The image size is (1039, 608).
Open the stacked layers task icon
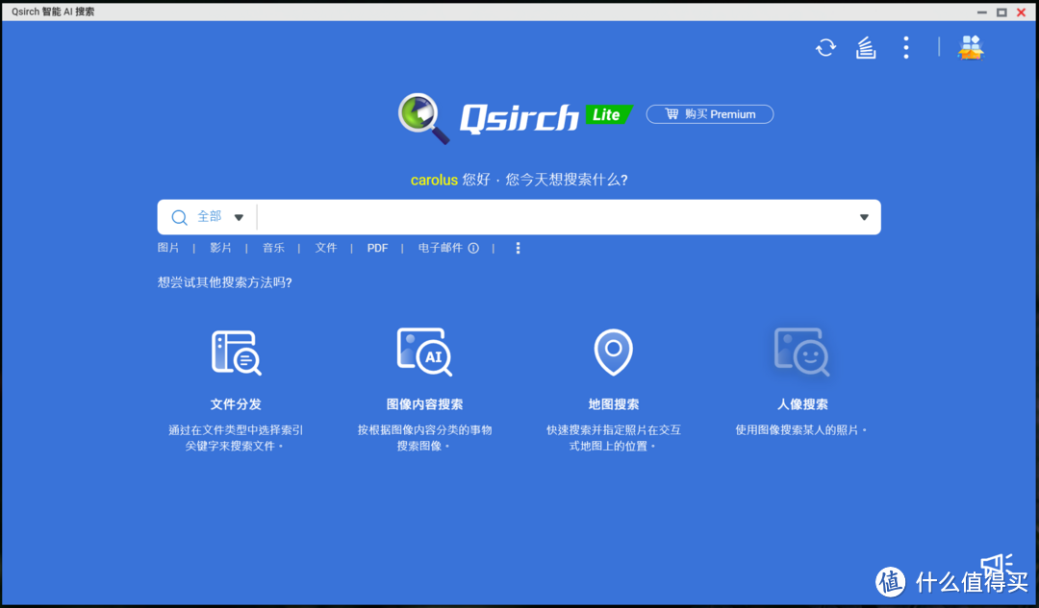(x=866, y=48)
